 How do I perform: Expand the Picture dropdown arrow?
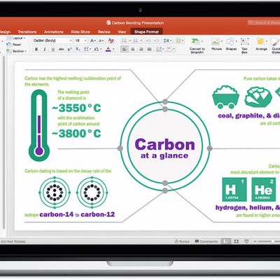pyautogui.click(x=221, y=41)
